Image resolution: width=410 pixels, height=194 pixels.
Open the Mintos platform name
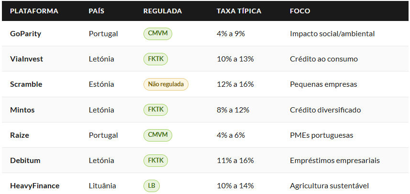coord(22,110)
